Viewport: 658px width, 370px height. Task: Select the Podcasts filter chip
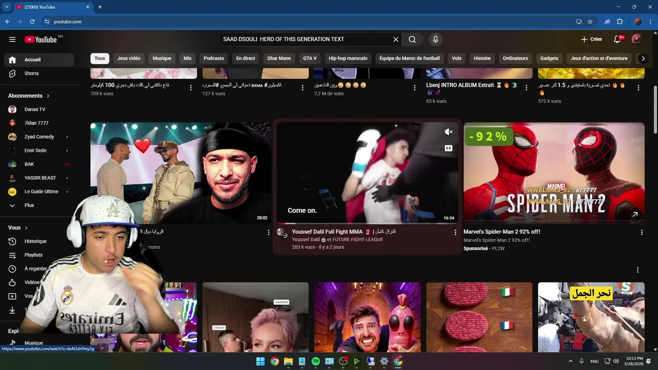(214, 59)
